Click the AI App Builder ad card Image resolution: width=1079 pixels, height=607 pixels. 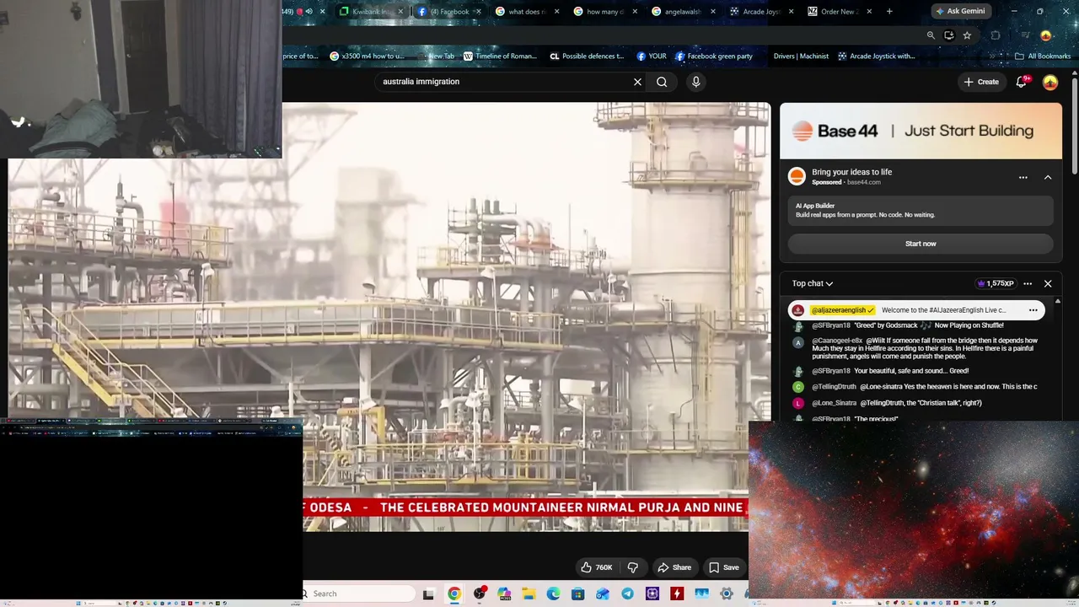pos(921,210)
